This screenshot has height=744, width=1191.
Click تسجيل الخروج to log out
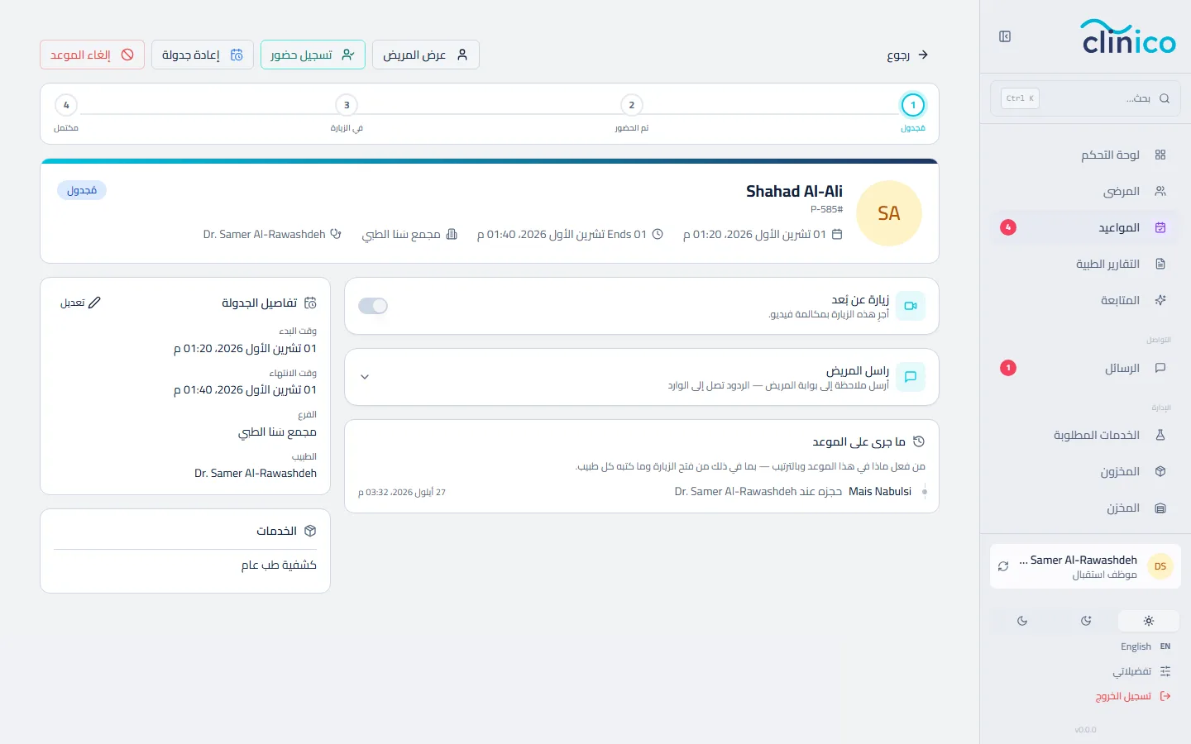pyautogui.click(x=1133, y=696)
